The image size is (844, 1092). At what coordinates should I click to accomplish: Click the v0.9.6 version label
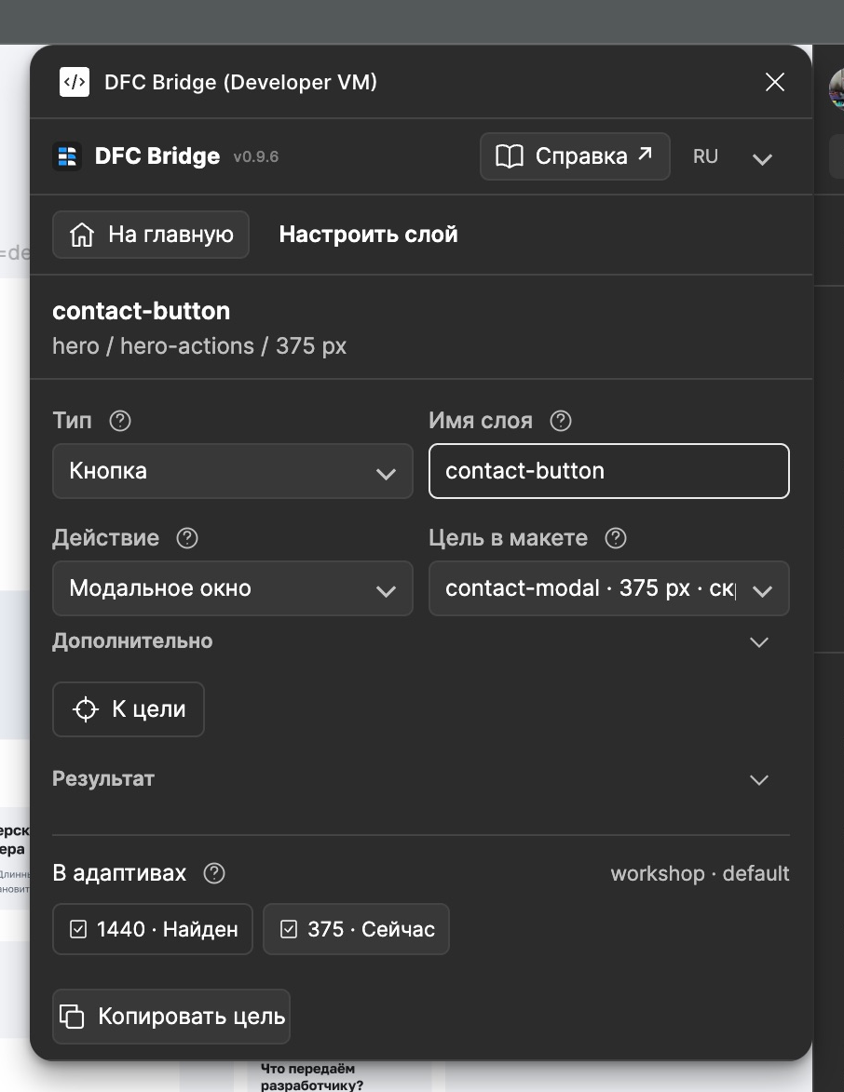256,156
